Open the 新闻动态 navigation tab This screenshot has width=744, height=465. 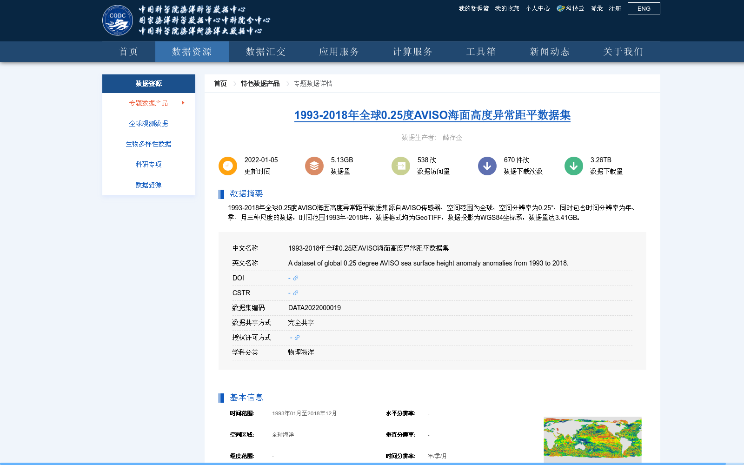550,52
